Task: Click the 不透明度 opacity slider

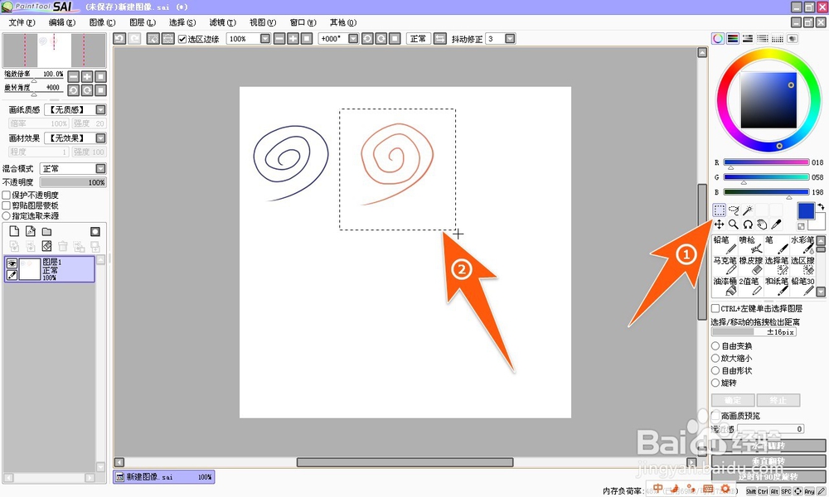Action: tap(73, 182)
